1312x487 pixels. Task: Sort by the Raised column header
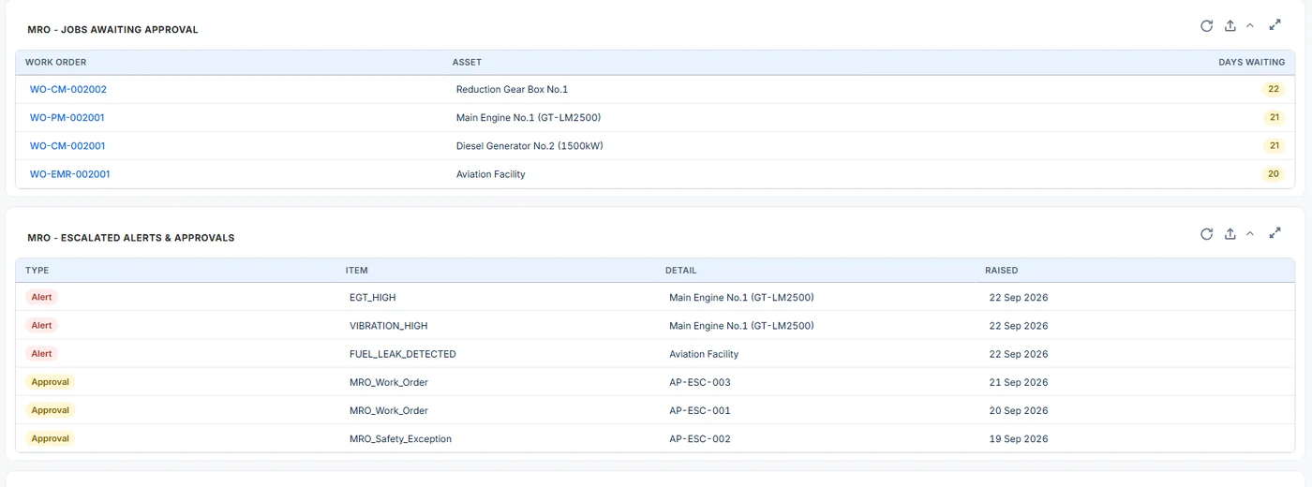tap(1001, 271)
